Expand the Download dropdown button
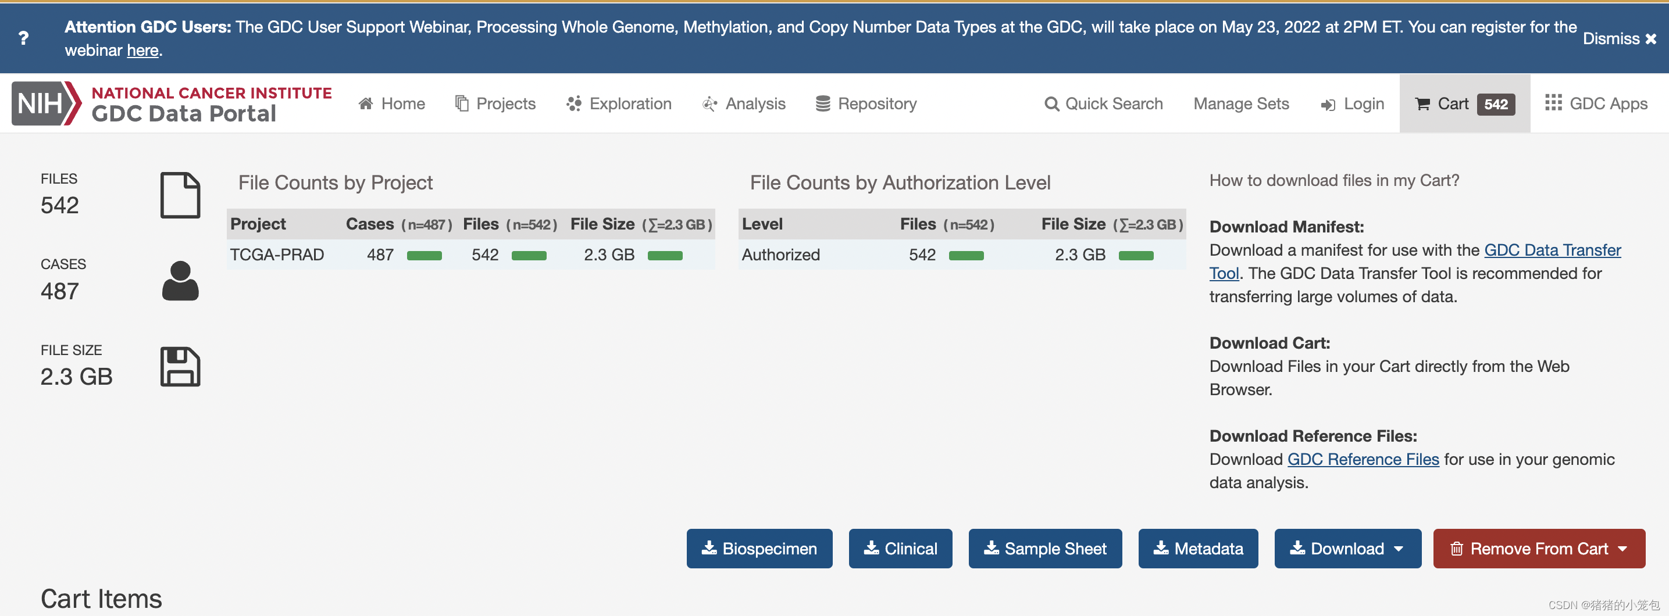Image resolution: width=1669 pixels, height=616 pixels. [x=1347, y=549]
